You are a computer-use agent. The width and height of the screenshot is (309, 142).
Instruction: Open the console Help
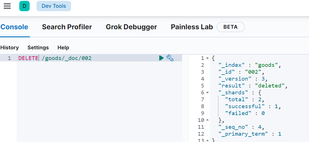(x=63, y=48)
